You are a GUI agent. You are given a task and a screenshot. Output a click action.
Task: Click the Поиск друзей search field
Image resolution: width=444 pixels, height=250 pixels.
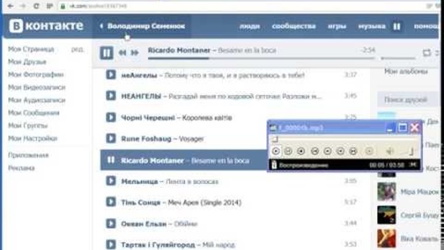pos(407,99)
